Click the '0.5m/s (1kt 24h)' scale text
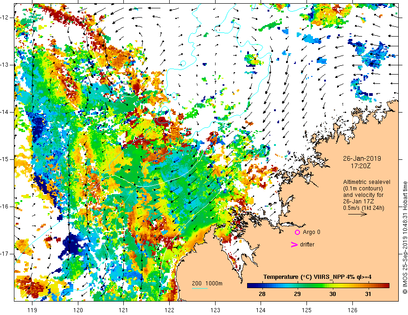The height and width of the screenshot is (315, 408). pos(363,208)
